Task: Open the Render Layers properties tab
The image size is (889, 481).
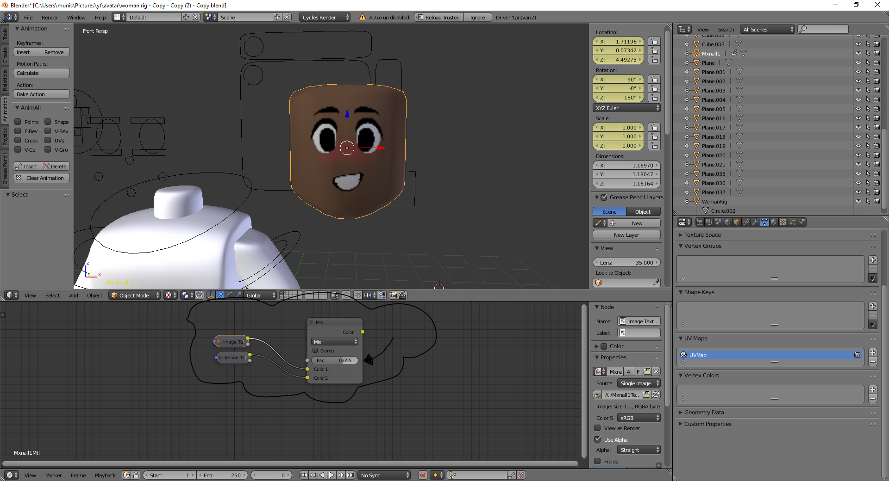Action: coord(709,222)
